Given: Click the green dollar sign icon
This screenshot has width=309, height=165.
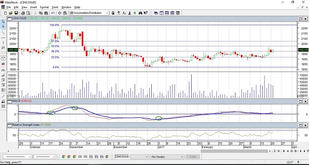Looking at the screenshot, I should (135, 13).
